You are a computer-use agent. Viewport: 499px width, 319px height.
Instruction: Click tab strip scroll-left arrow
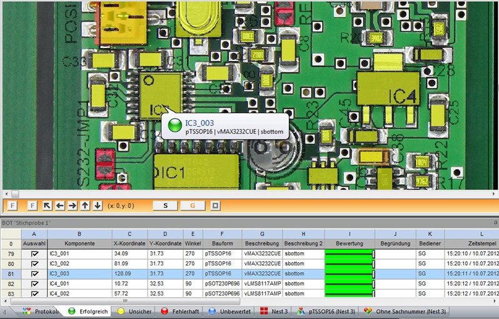click(x=5, y=312)
